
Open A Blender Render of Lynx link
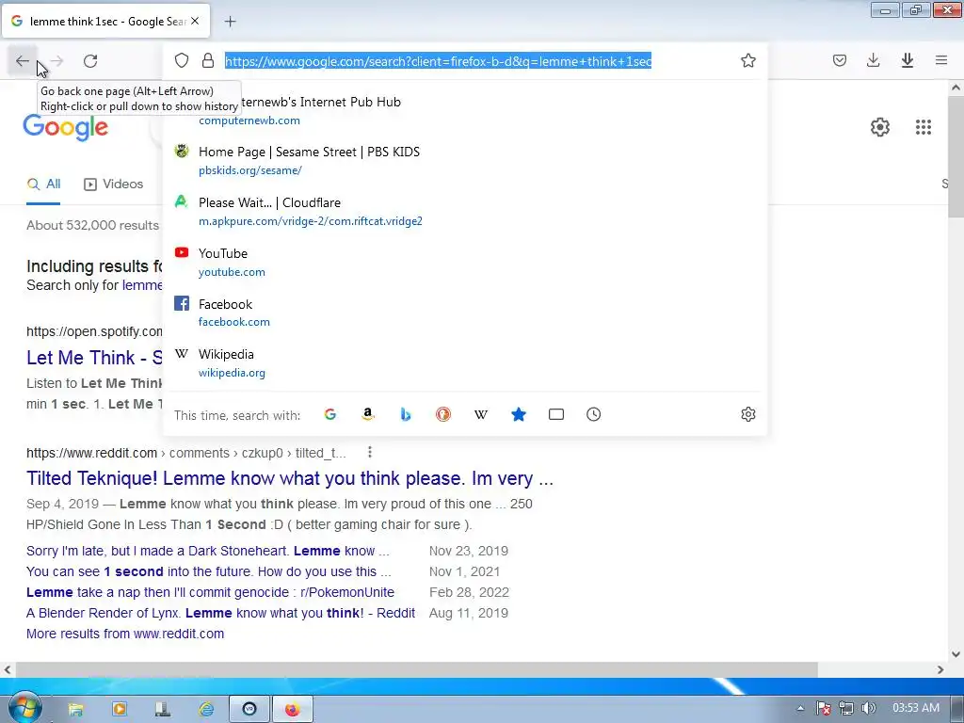(220, 613)
